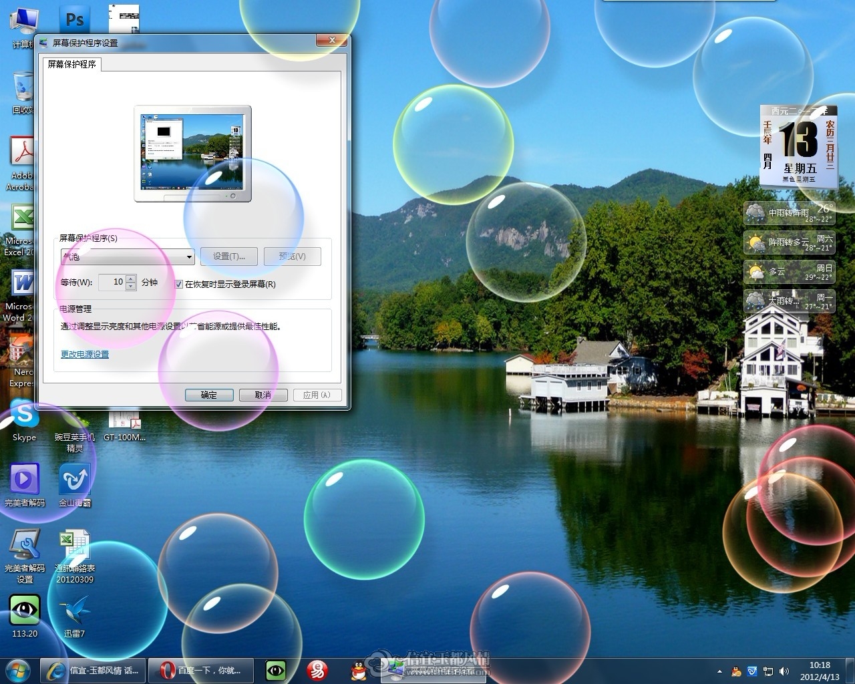This screenshot has height=684, width=855.
Task: Open the 完美者解码设置 desktop icon
Action: point(25,544)
